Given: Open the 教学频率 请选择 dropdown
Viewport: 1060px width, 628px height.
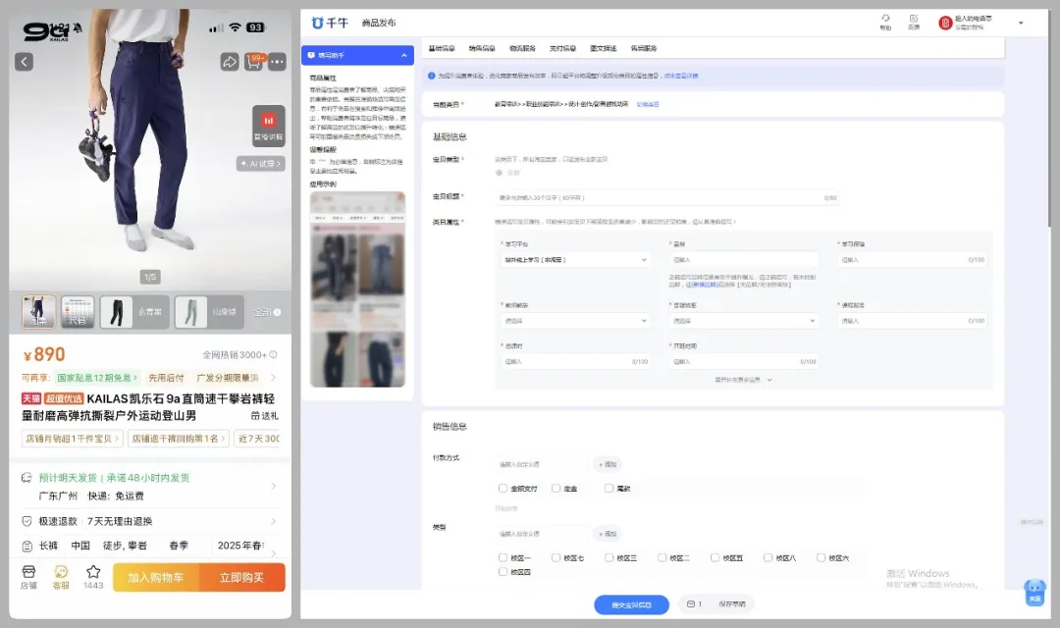Looking at the screenshot, I should tap(575, 320).
